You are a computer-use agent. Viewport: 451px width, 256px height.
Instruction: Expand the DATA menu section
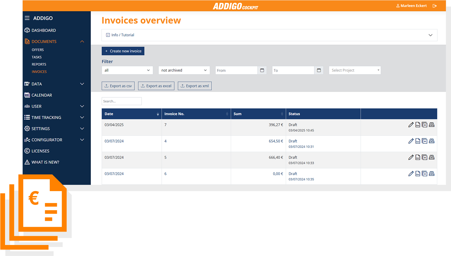point(82,84)
